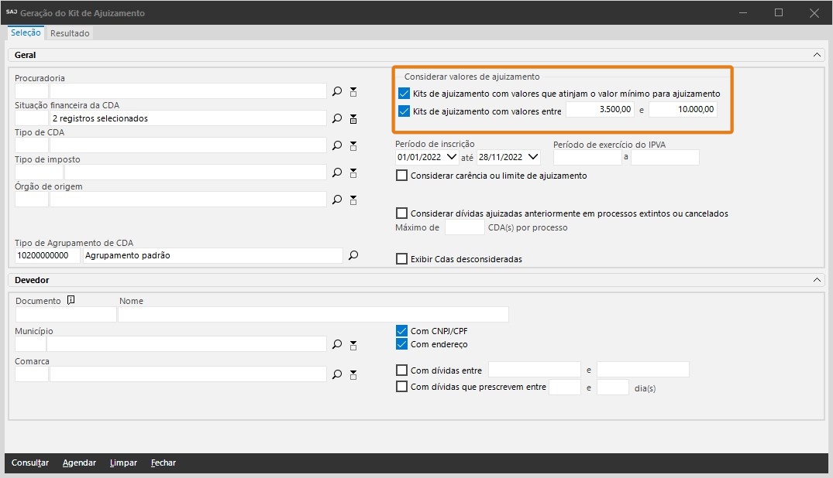
Task: Open the list icon next to Procuradoria
Action: coord(353,91)
